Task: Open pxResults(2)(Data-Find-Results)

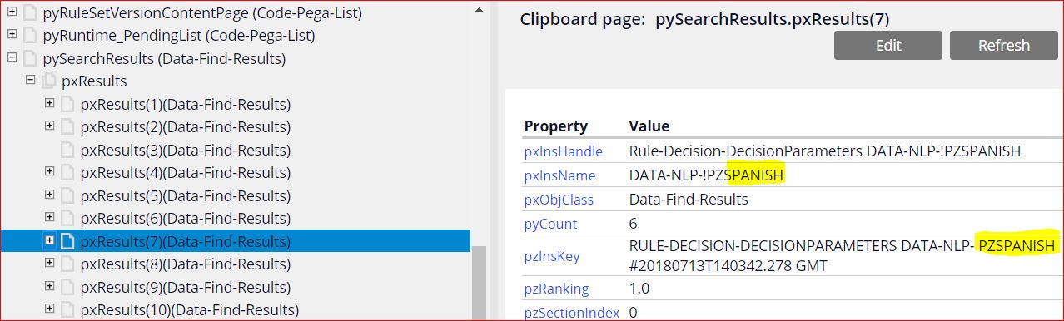Action: click(x=186, y=127)
